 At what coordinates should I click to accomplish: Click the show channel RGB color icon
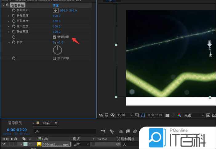(179, 115)
